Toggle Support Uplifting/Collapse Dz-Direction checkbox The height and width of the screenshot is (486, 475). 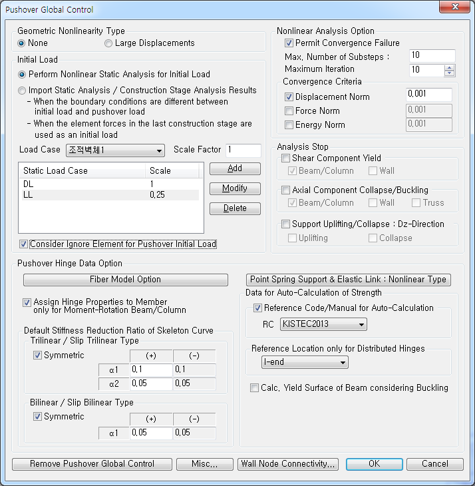(286, 224)
